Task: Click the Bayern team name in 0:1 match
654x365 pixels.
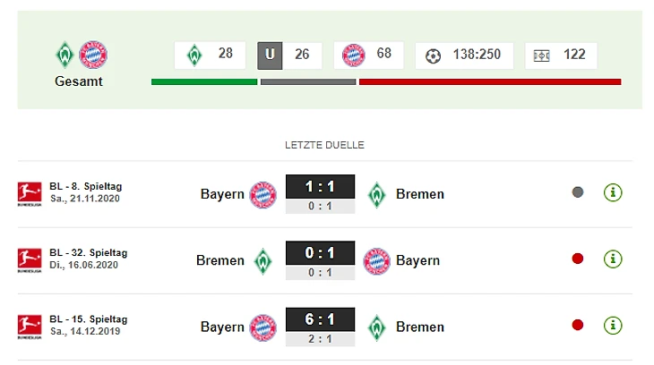Action: point(417,260)
